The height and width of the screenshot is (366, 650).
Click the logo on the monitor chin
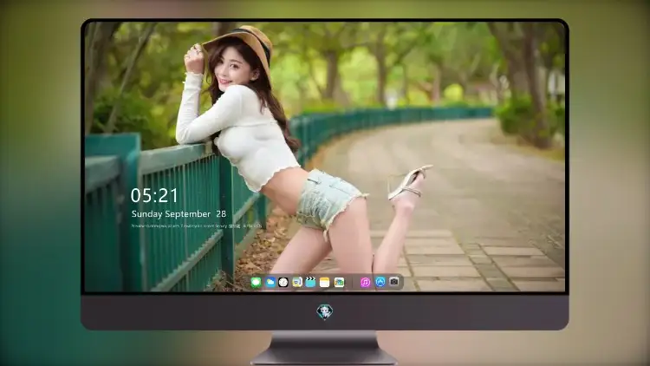(325, 311)
